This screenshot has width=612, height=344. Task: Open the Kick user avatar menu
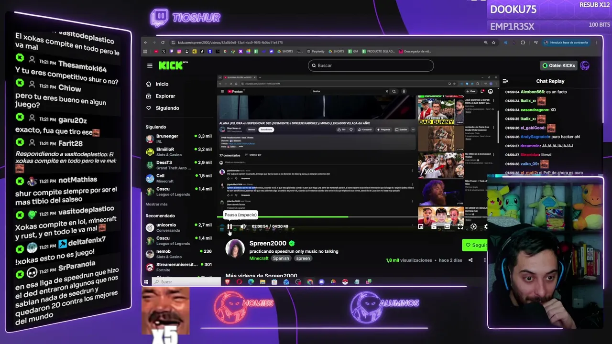coord(585,65)
